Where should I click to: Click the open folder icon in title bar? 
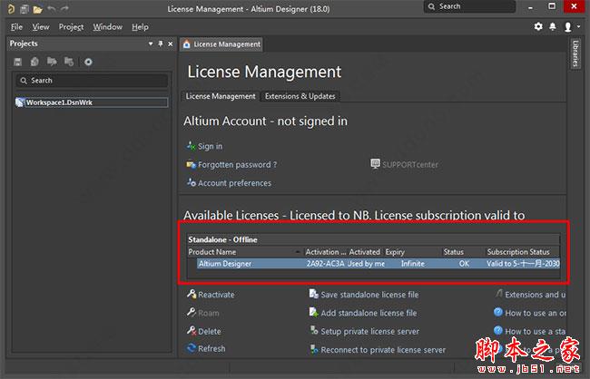[37, 8]
